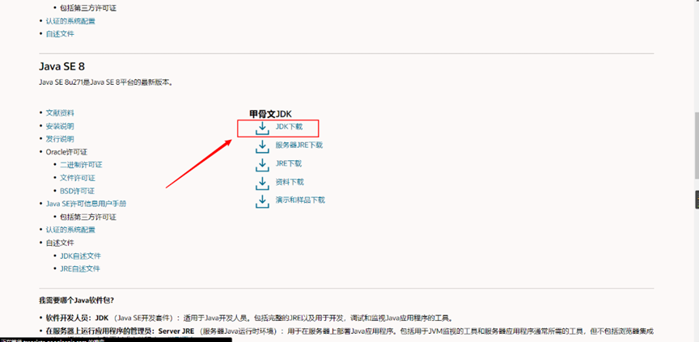Open the 资料下载 text link
This screenshot has height=342, width=699.
pos(290,182)
